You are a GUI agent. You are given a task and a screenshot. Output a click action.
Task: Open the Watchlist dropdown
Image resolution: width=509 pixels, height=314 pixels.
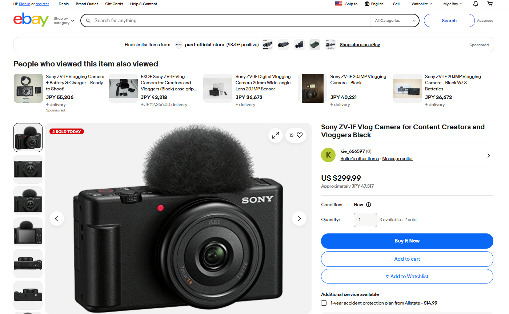421,4
